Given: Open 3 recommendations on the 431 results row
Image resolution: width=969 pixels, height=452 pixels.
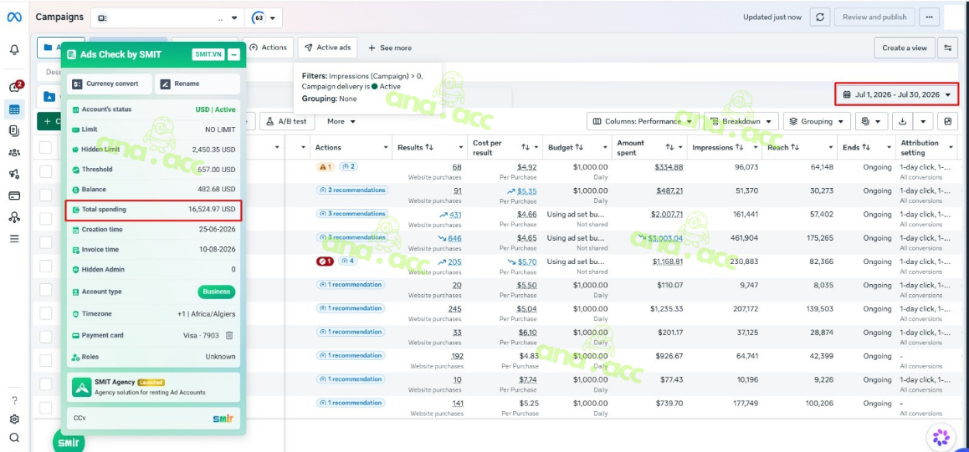Looking at the screenshot, I should (351, 213).
